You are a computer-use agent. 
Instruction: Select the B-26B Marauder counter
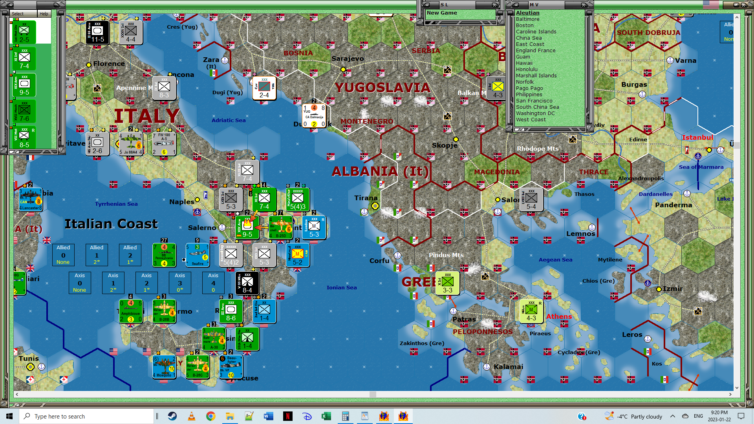click(x=164, y=311)
